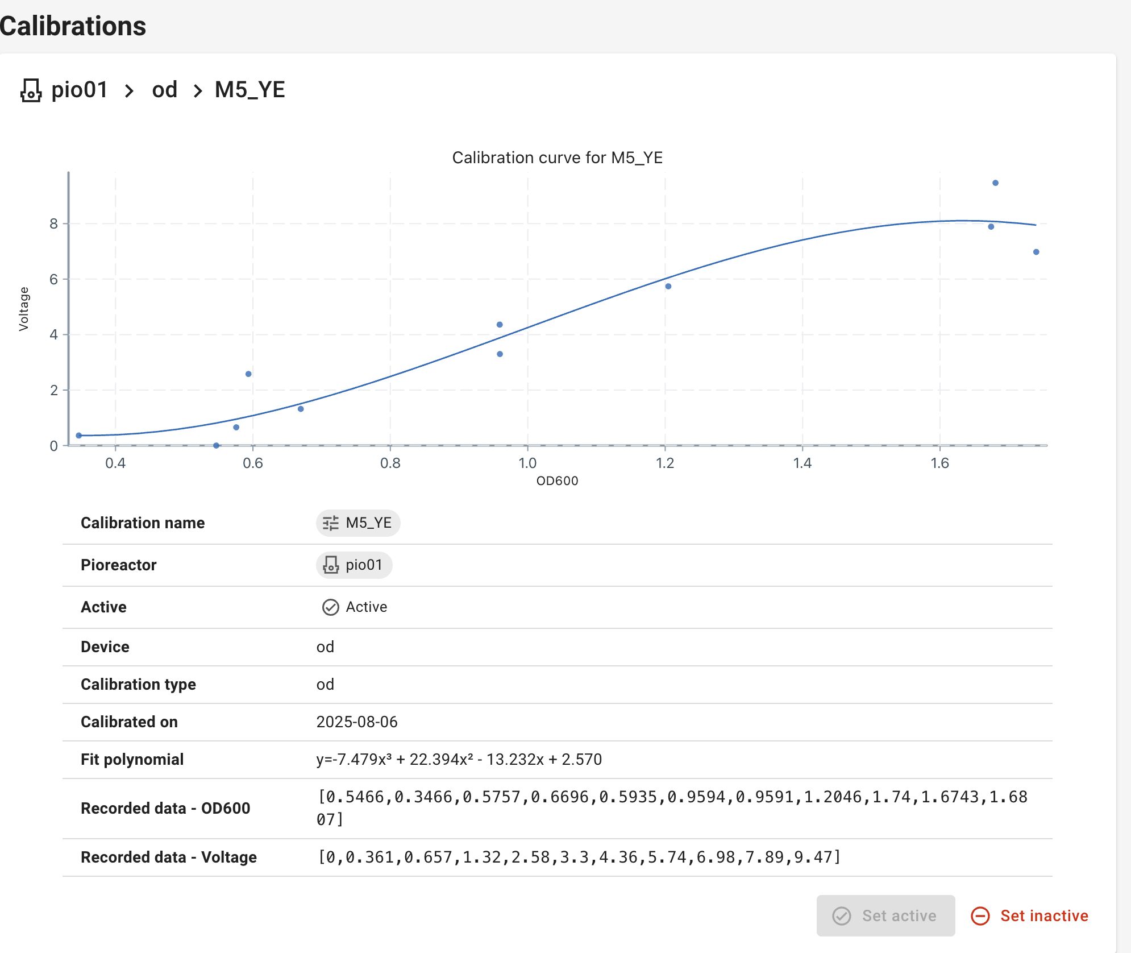Navigate to od breadcrumb
Viewport: 1131px width, 953px height.
point(165,90)
